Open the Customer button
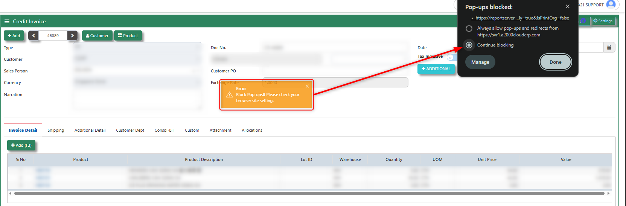This screenshot has width=626, height=206. click(x=97, y=36)
